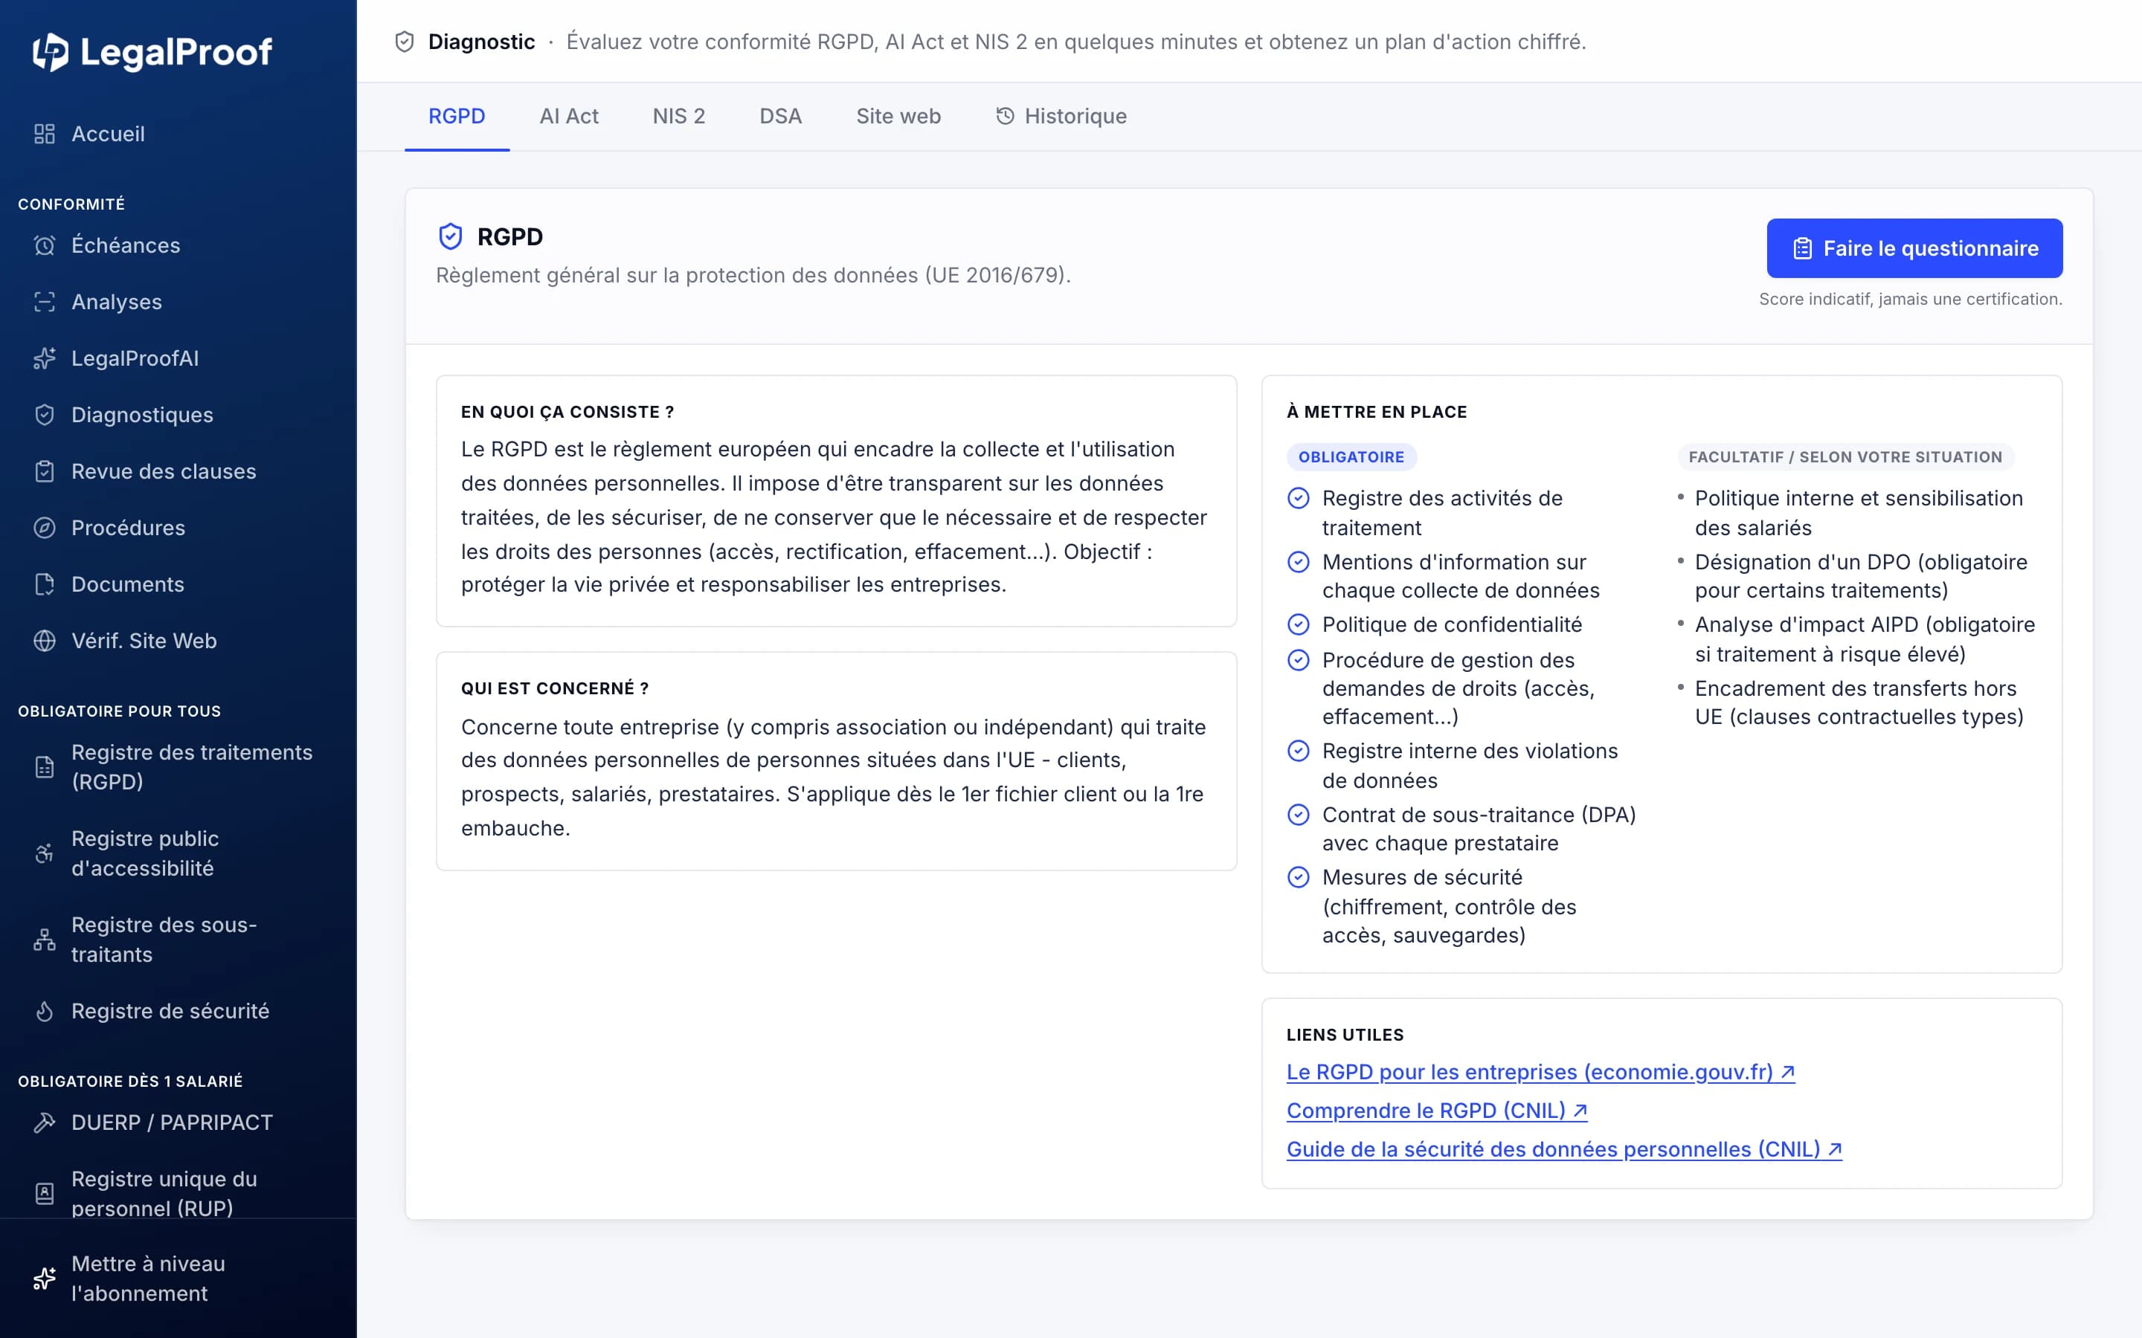Switch to the RGPD tab
The height and width of the screenshot is (1338, 2142).
[x=457, y=116]
